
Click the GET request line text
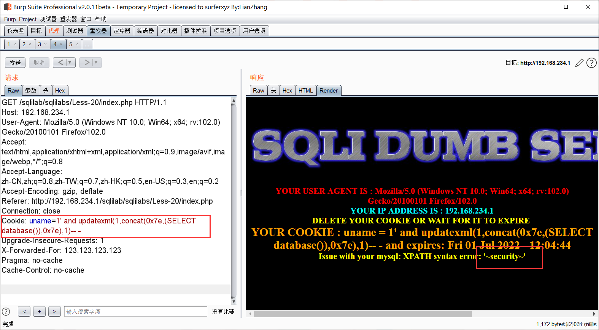(x=84, y=102)
